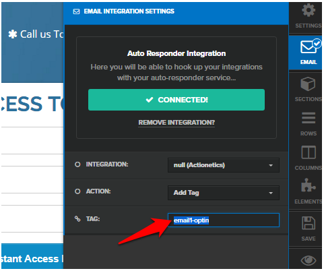Click the Tag input field with email1-optin

[224, 220]
